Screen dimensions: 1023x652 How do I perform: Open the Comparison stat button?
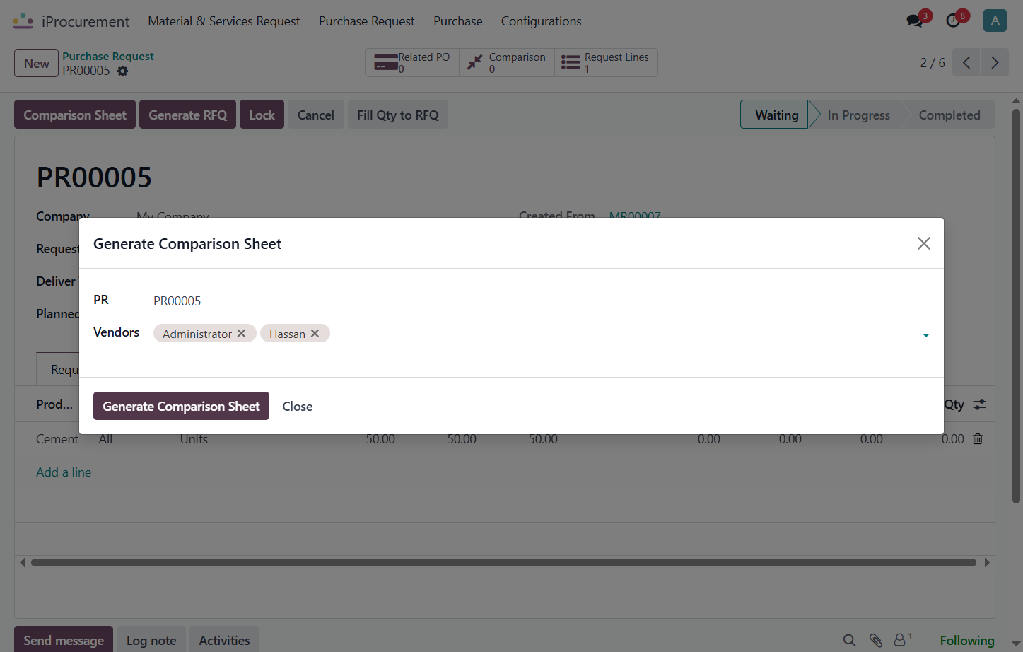click(x=507, y=62)
